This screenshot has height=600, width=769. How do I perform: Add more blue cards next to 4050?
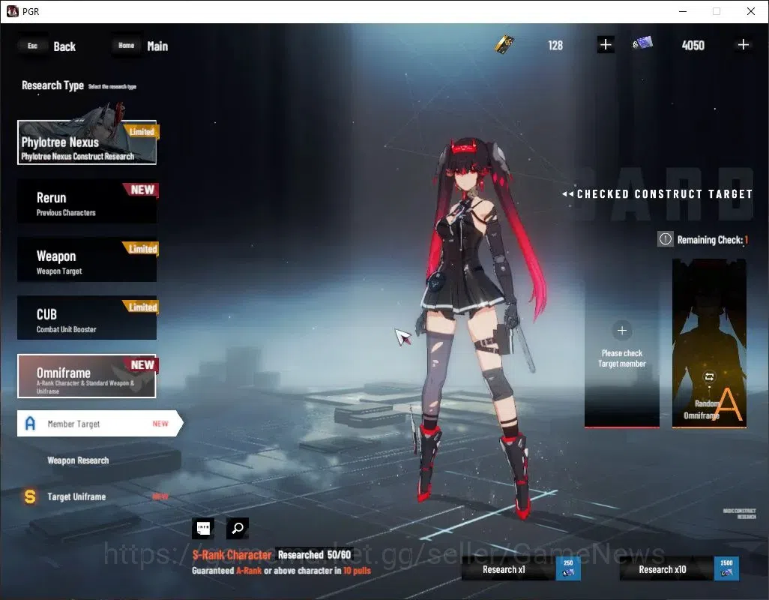[743, 45]
